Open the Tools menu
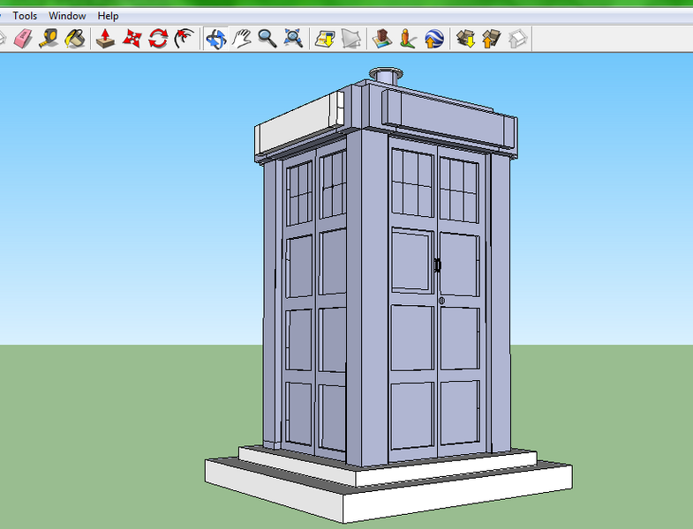The image size is (693, 529). pos(25,16)
